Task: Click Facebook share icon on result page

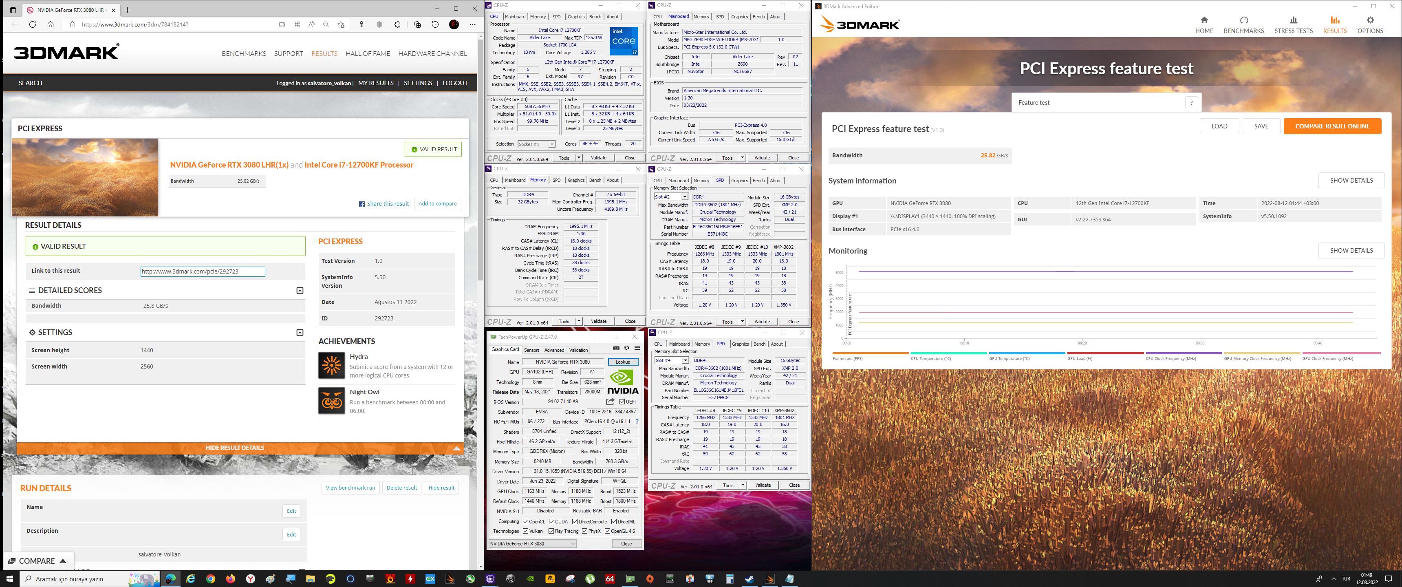Action: (x=362, y=204)
